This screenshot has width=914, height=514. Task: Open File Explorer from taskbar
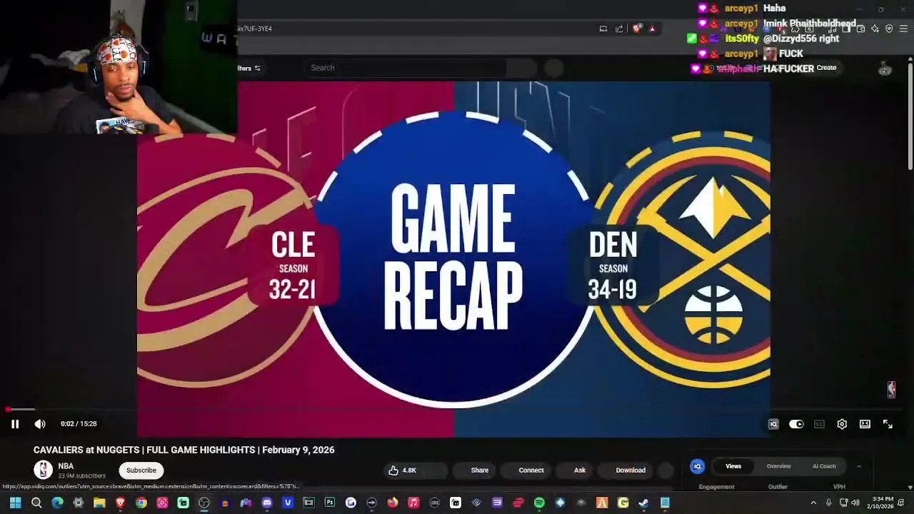pyautogui.click(x=99, y=503)
